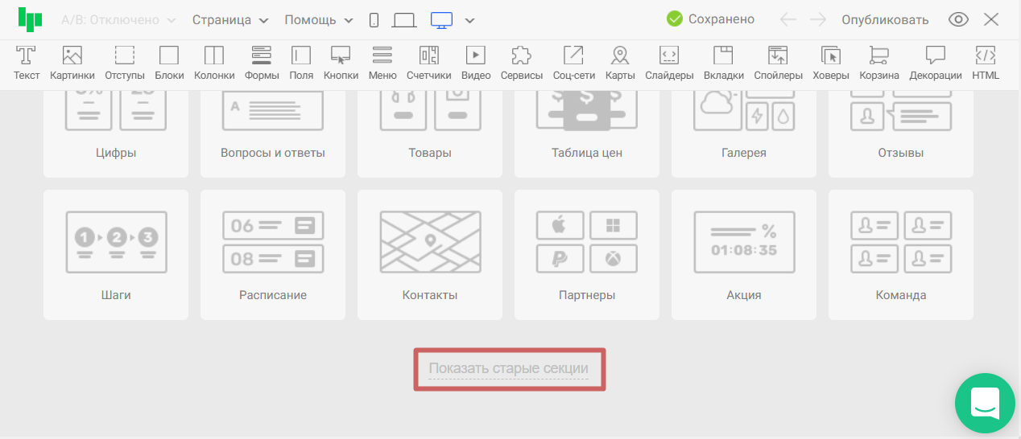Open the Cart (Корзина) tool
1021x439 pixels.
878,63
